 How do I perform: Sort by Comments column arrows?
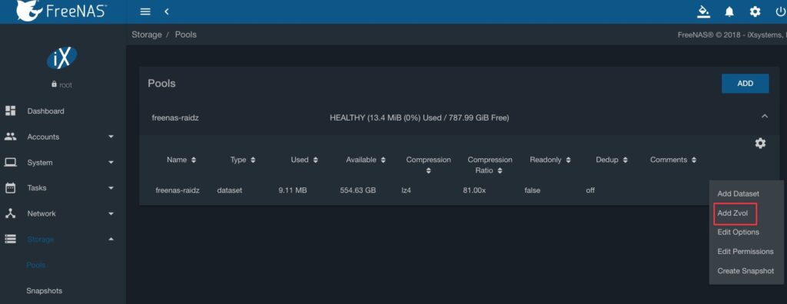[694, 160]
